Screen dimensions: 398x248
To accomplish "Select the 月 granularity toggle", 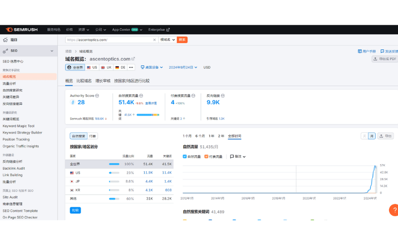I will (x=372, y=136).
